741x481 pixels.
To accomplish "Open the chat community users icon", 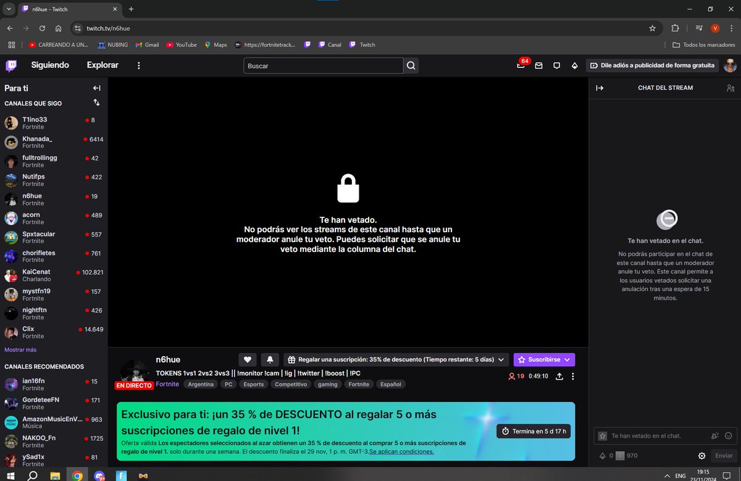I will click(x=731, y=88).
